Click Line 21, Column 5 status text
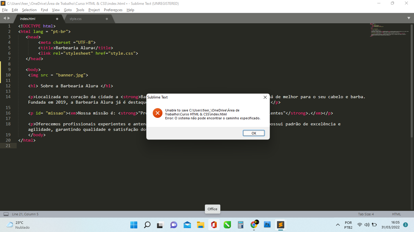The width and height of the screenshot is (414, 232). (25, 214)
